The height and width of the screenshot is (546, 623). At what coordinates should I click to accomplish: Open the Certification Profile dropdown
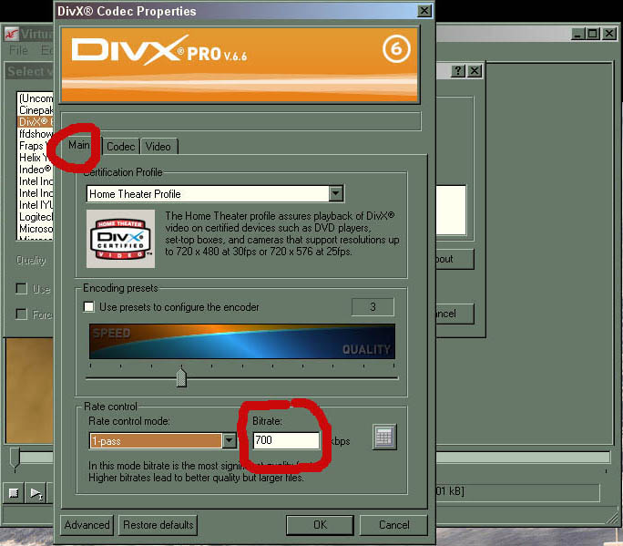click(336, 193)
